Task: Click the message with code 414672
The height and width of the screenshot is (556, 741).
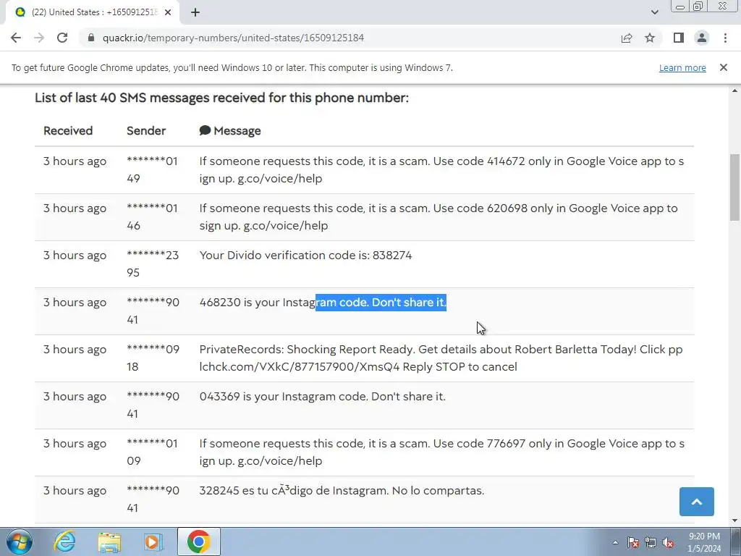Action: coord(441,169)
